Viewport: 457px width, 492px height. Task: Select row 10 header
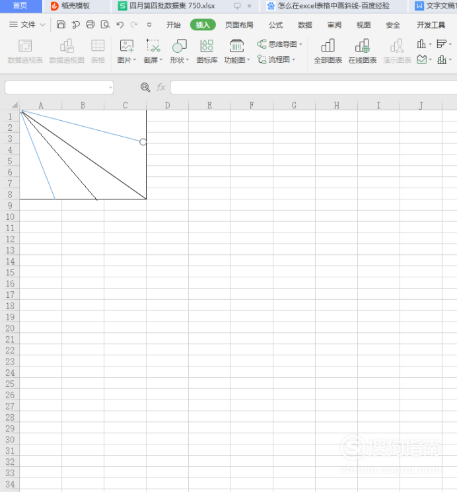coord(10,217)
